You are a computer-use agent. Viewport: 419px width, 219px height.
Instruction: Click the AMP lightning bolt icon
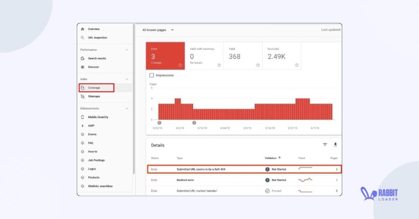pos(82,126)
